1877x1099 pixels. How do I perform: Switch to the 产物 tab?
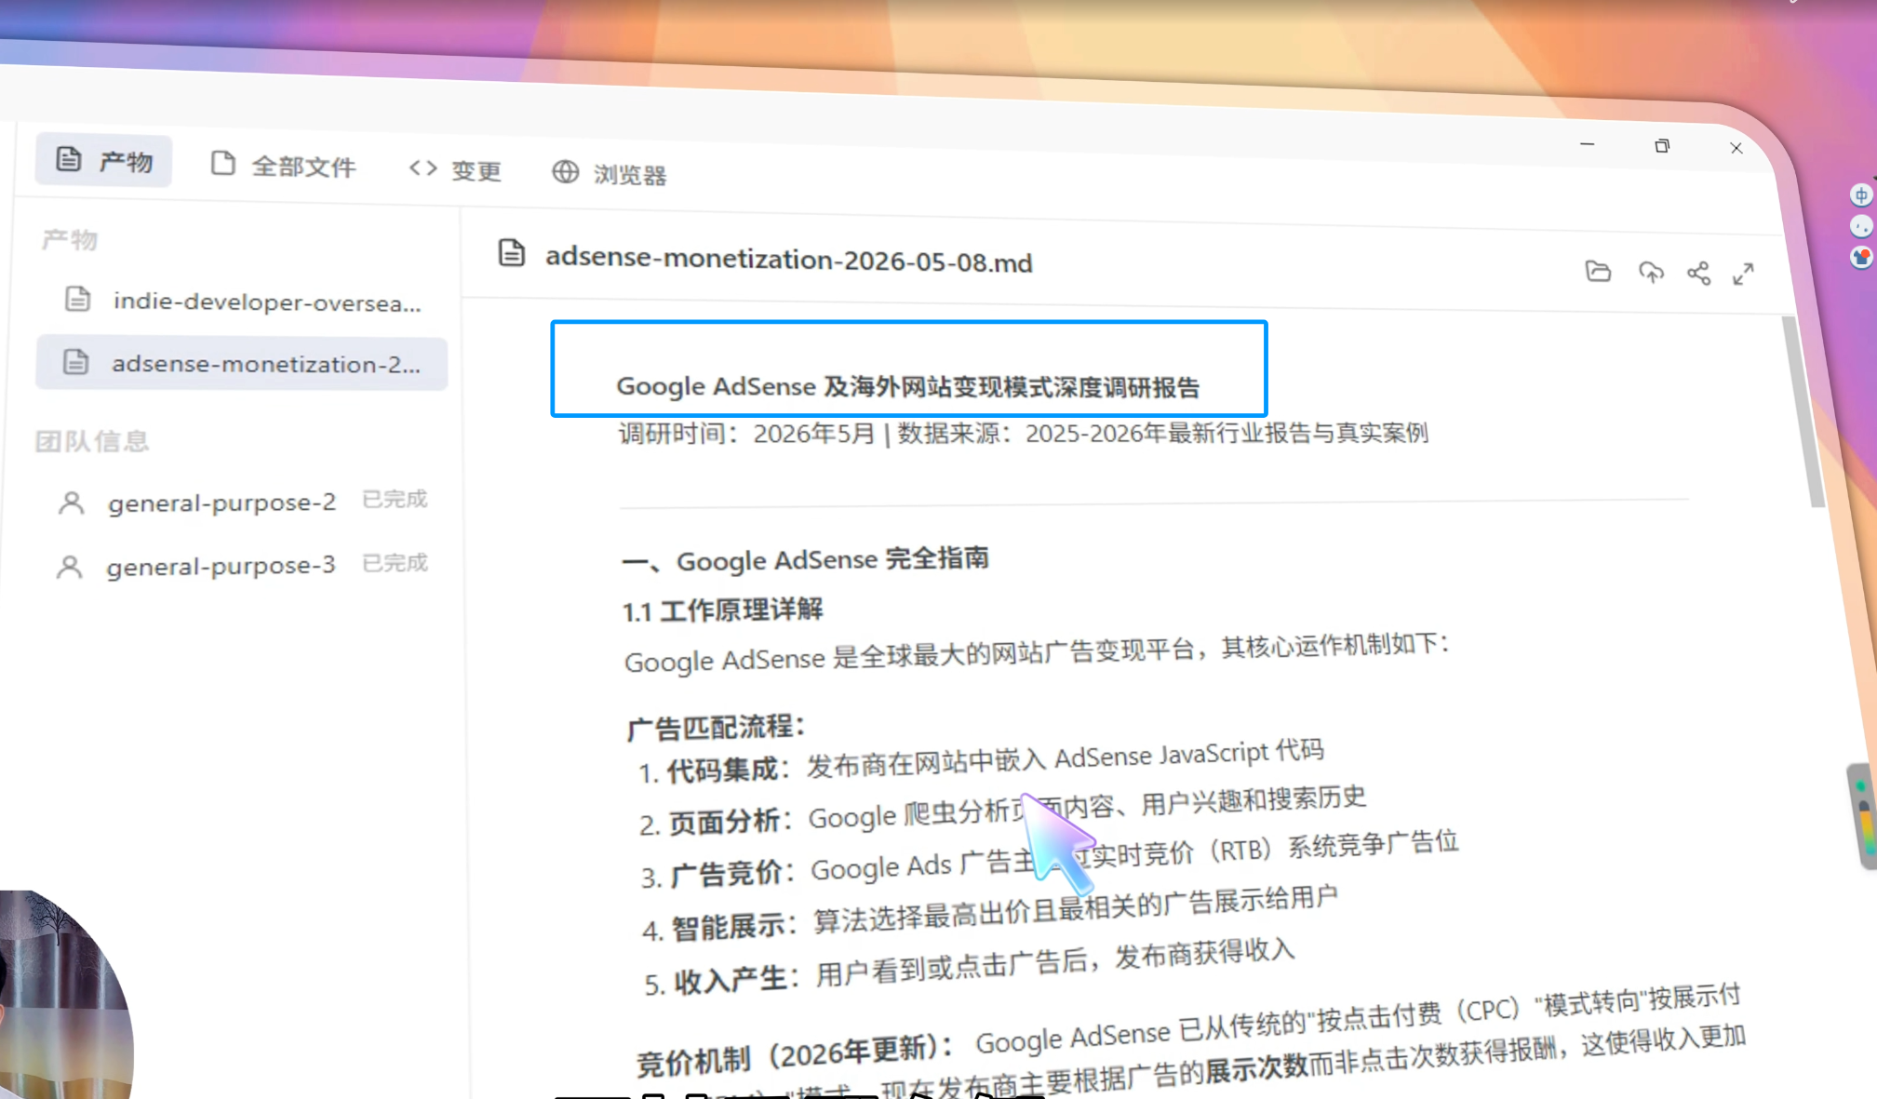pos(103,161)
